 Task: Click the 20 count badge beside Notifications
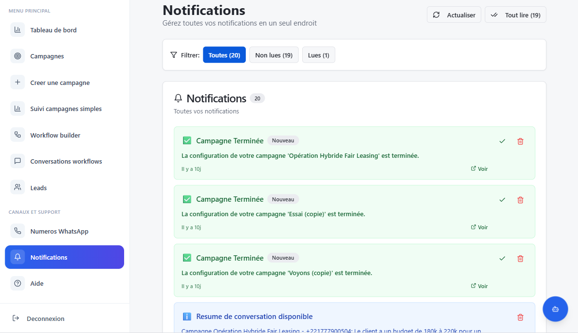257,98
